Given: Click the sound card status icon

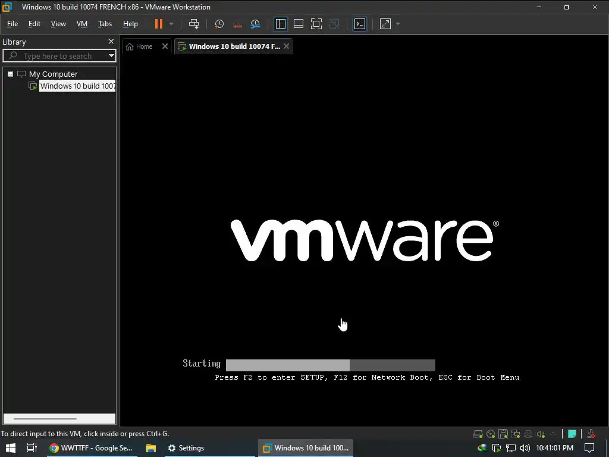Looking at the screenshot, I should [x=541, y=434].
